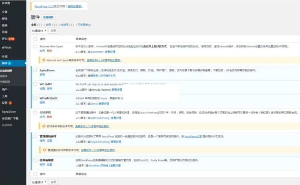300x185 pixels.
Task: Check the Akismet Anti-Spam plugin checkbox
Action: coord(35,46)
